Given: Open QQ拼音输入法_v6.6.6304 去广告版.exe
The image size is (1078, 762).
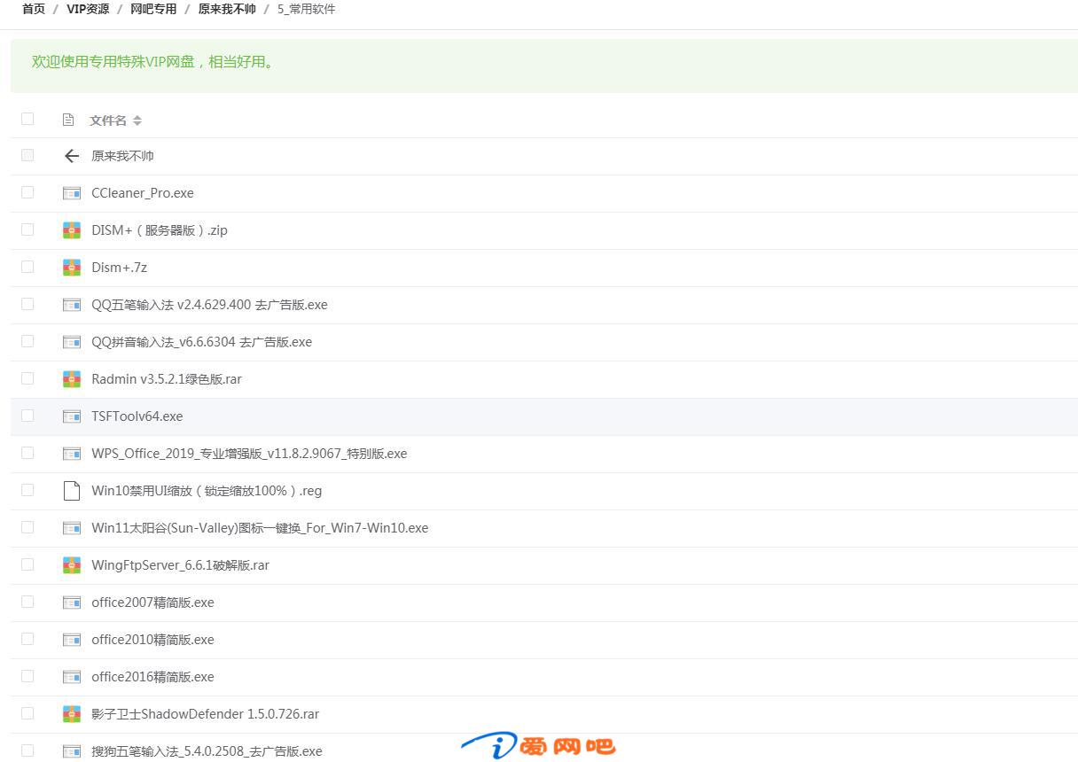Looking at the screenshot, I should coord(201,342).
